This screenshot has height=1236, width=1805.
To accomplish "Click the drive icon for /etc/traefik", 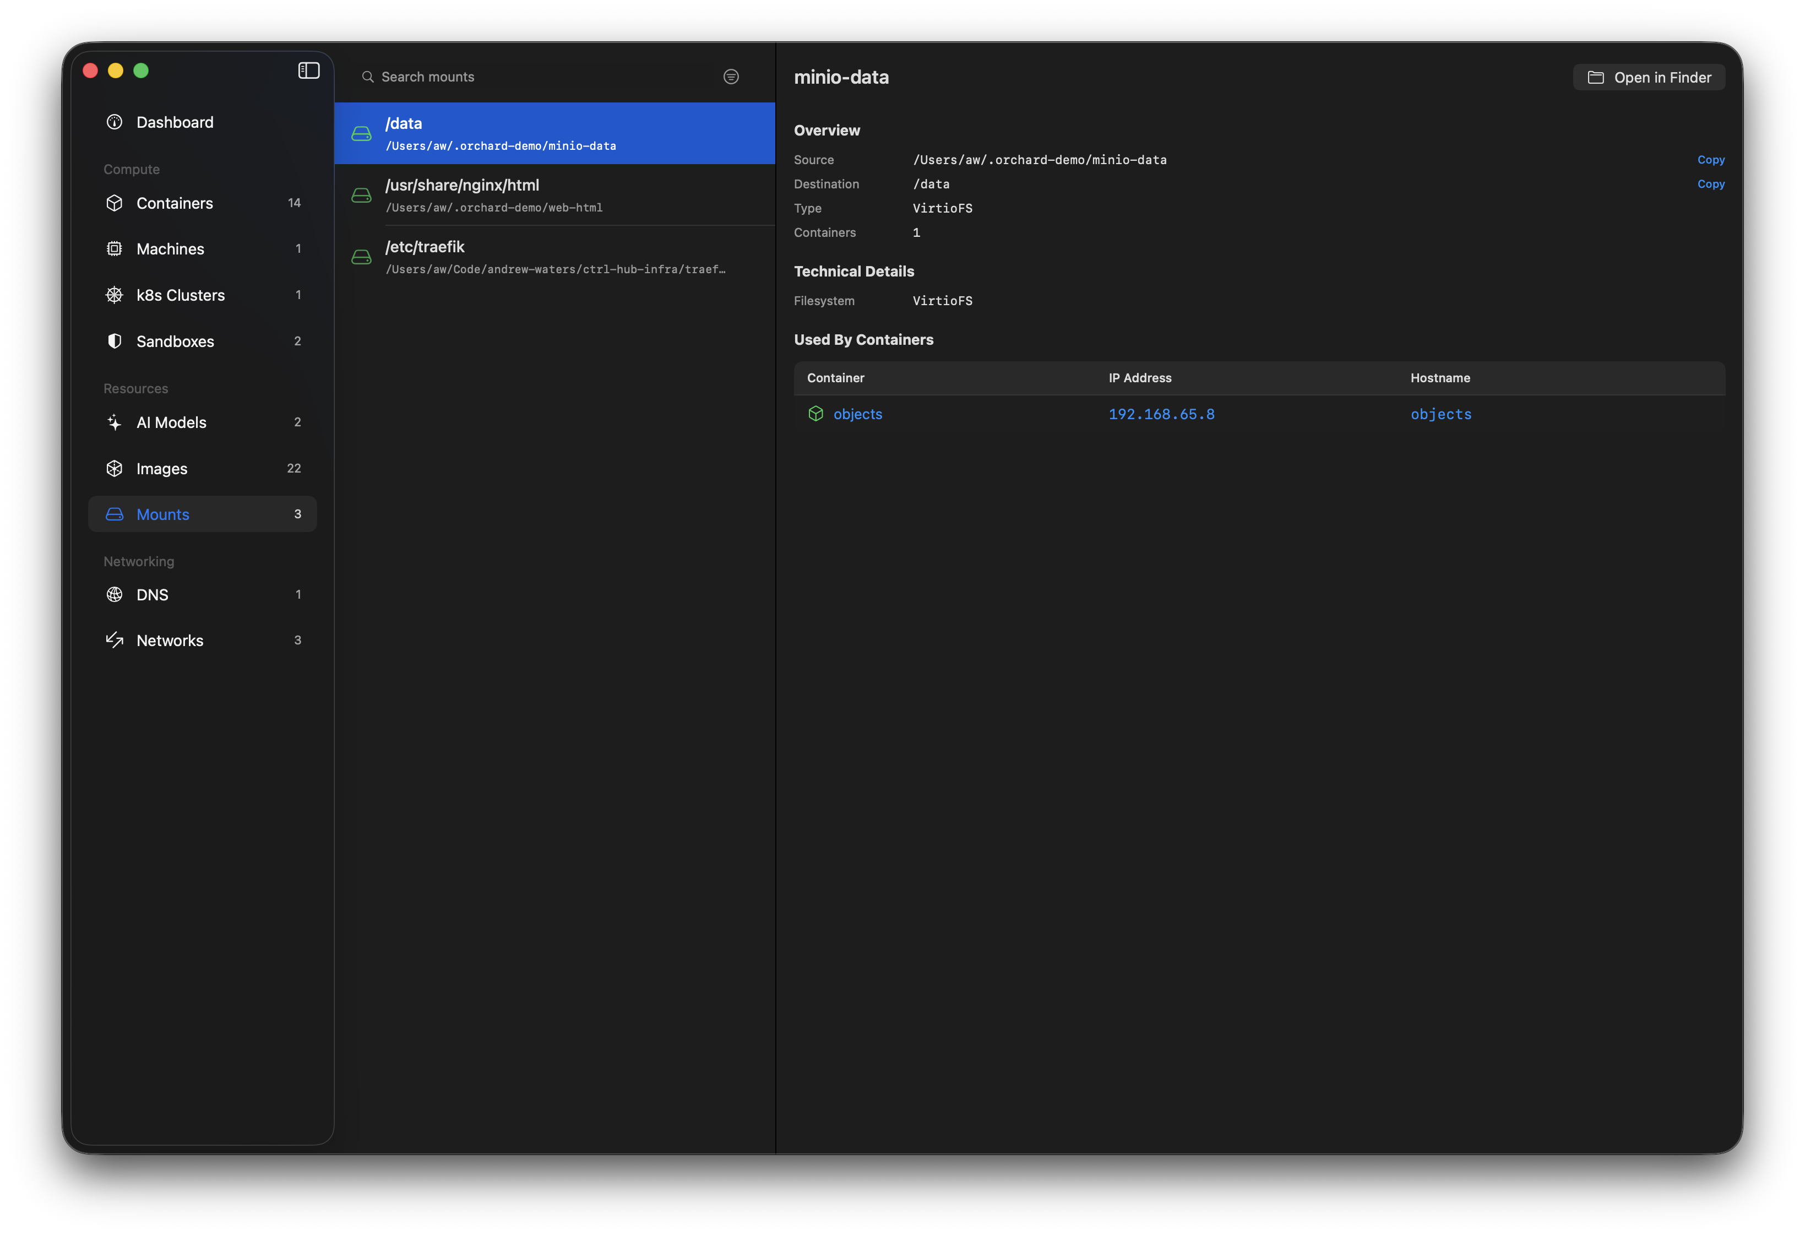I will click(361, 256).
